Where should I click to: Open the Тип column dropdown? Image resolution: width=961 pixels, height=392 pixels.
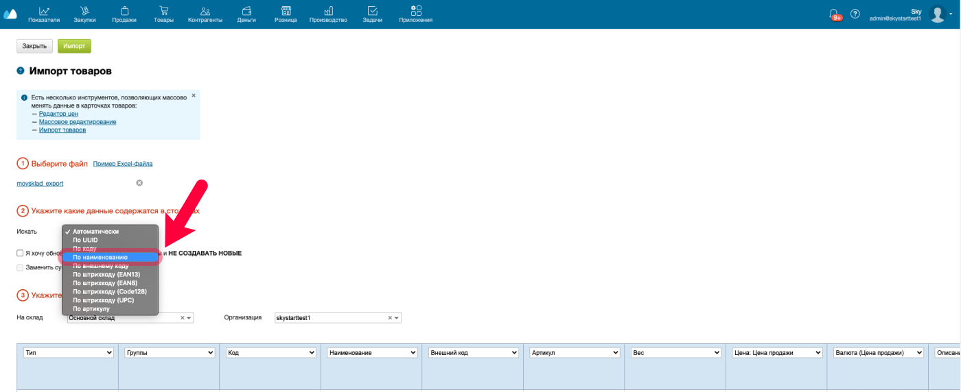pos(69,352)
